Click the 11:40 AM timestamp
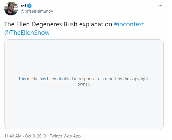 tap(13, 136)
